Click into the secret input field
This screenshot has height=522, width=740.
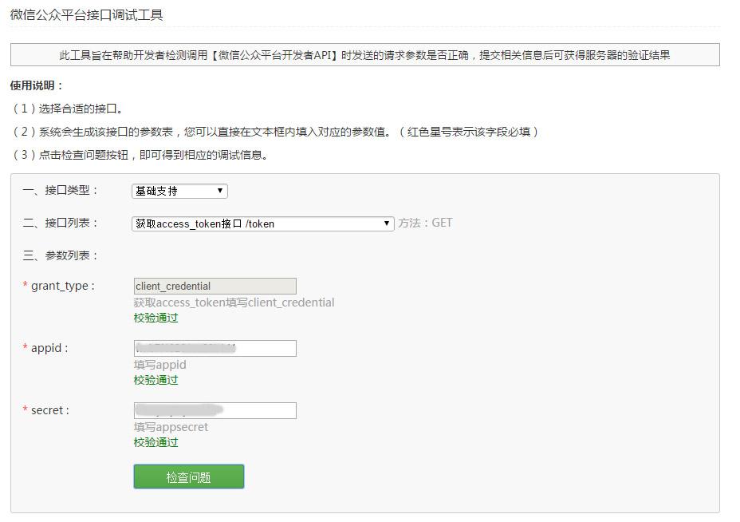pyautogui.click(x=214, y=410)
